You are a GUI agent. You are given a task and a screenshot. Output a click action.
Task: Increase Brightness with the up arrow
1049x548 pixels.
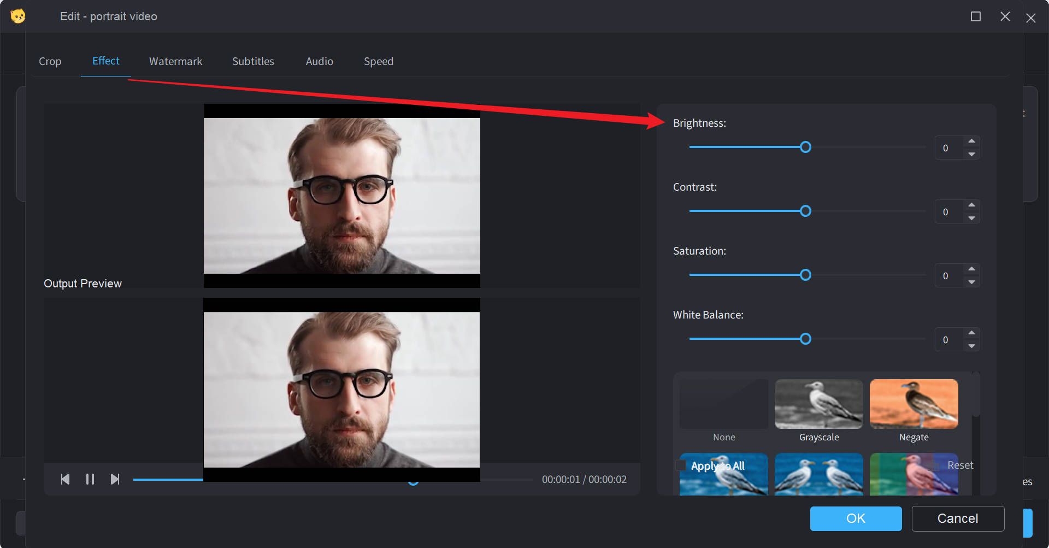pyautogui.click(x=971, y=141)
